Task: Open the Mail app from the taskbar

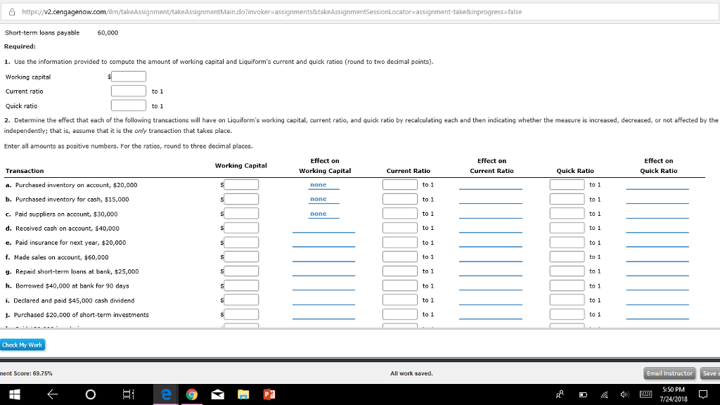Action: coord(217,394)
